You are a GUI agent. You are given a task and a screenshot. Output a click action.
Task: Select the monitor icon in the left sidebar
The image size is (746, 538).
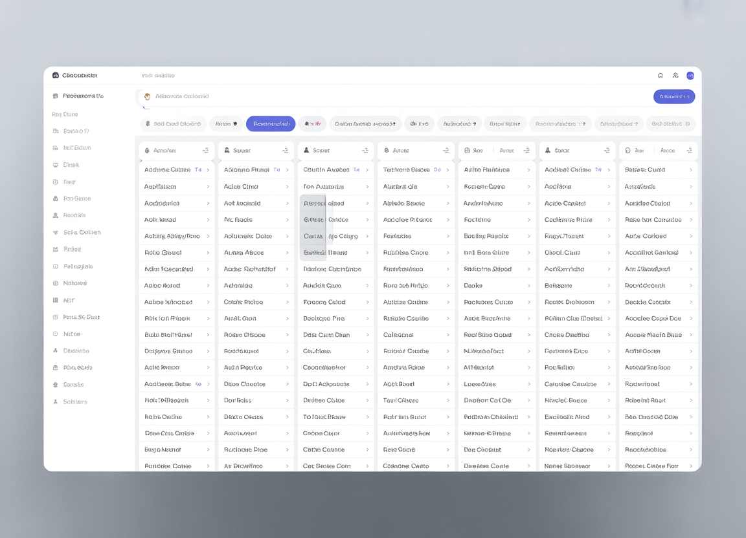point(56,165)
